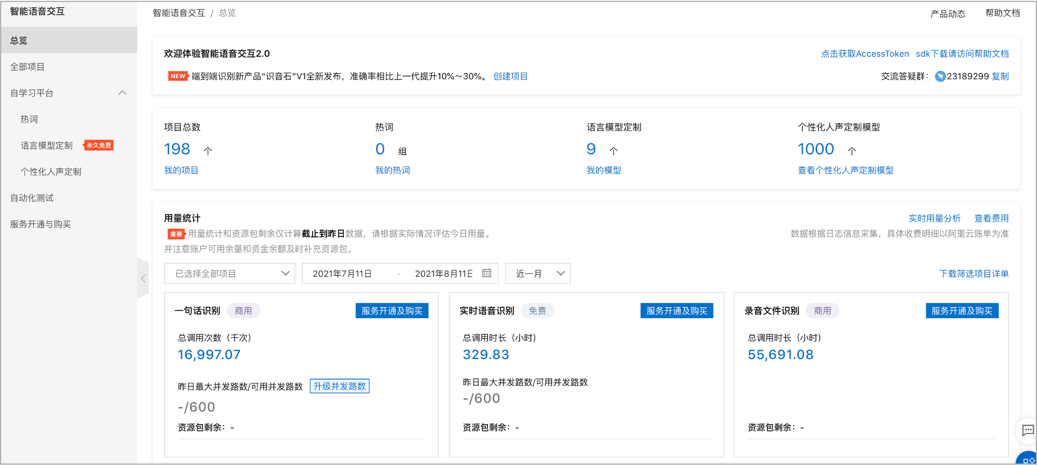Open 帮助文档 in the top bar

point(1002,13)
